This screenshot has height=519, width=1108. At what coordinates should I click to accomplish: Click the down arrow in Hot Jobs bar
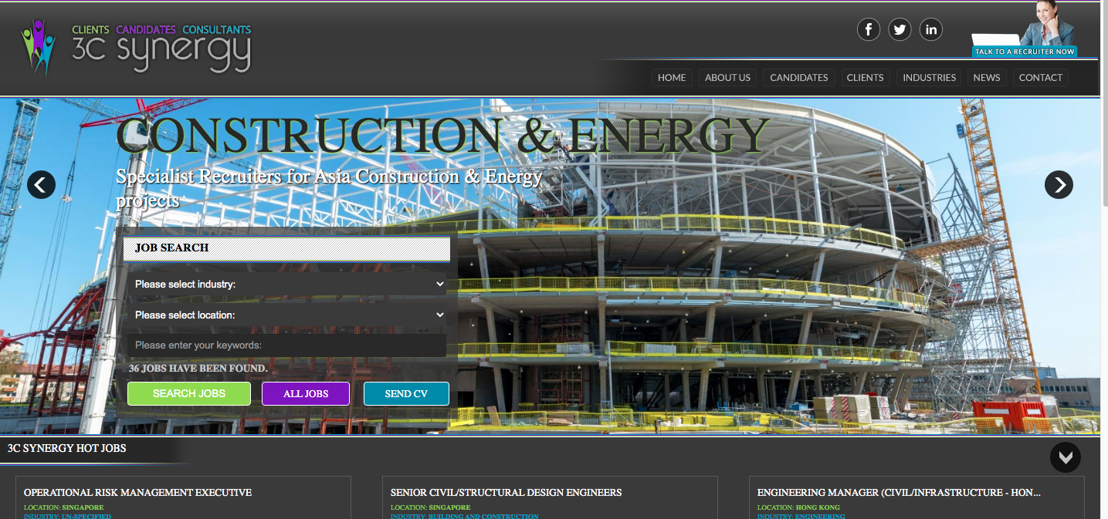[1066, 457]
